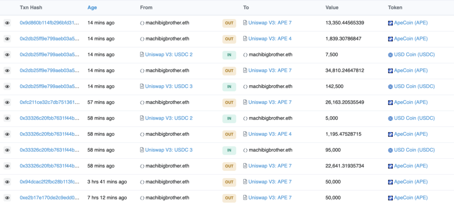This screenshot has width=454, height=206.
Task: Select the value 13,350.44565339
Action: click(345, 23)
